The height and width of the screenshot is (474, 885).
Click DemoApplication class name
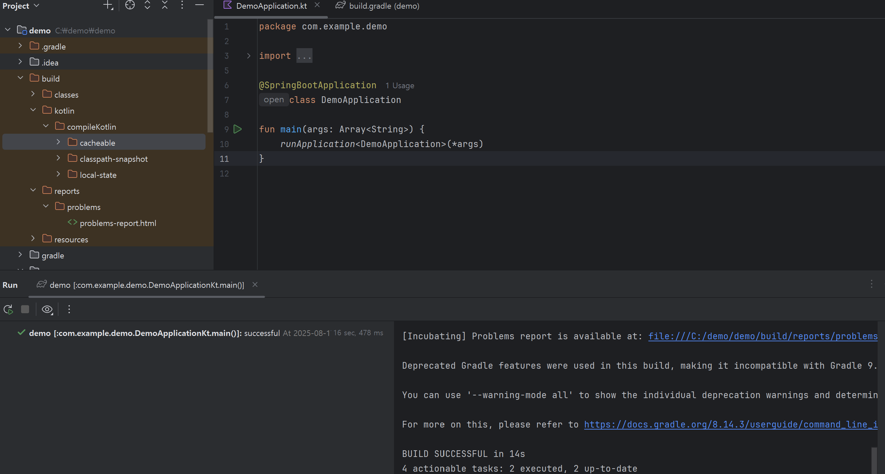point(361,100)
